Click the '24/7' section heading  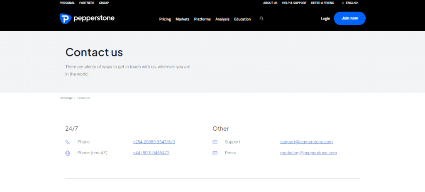(x=71, y=129)
